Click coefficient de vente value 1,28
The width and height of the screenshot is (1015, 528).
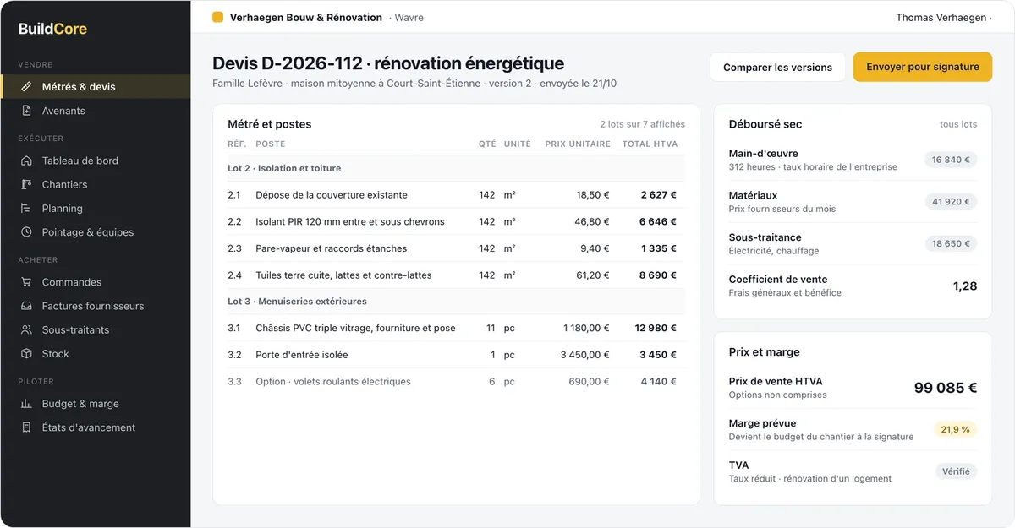965,286
